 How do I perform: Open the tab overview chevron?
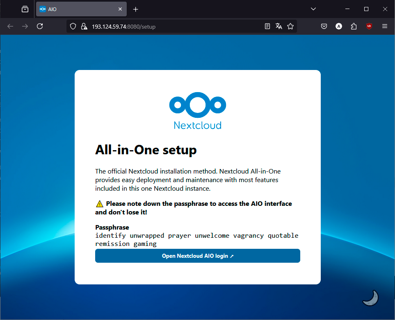pos(313,9)
